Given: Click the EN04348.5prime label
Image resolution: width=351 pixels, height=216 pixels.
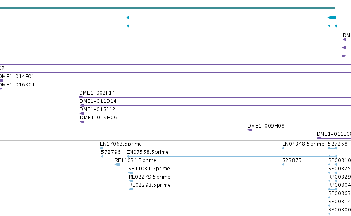Looking at the screenshot, I should click(303, 144).
